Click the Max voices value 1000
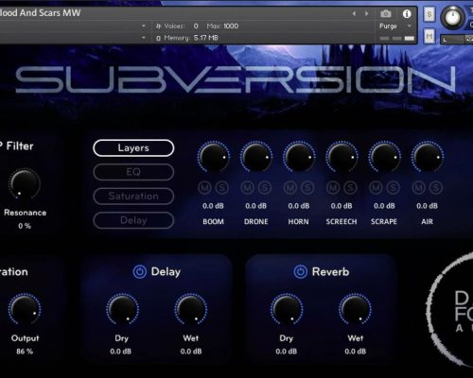 pyautogui.click(x=231, y=26)
